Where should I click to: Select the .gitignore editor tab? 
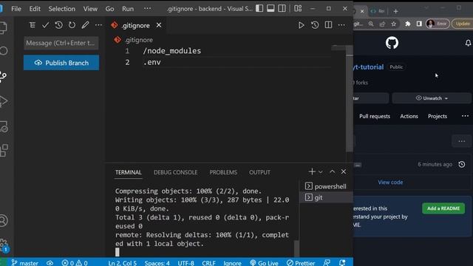point(135,26)
